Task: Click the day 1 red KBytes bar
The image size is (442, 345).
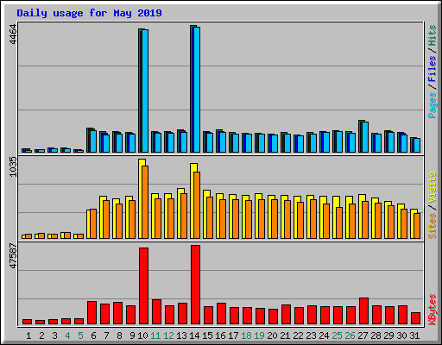Action: pyautogui.click(x=28, y=322)
